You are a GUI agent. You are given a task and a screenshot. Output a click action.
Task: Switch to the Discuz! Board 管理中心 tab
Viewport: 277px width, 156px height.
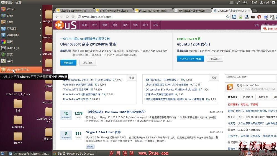(74, 11)
